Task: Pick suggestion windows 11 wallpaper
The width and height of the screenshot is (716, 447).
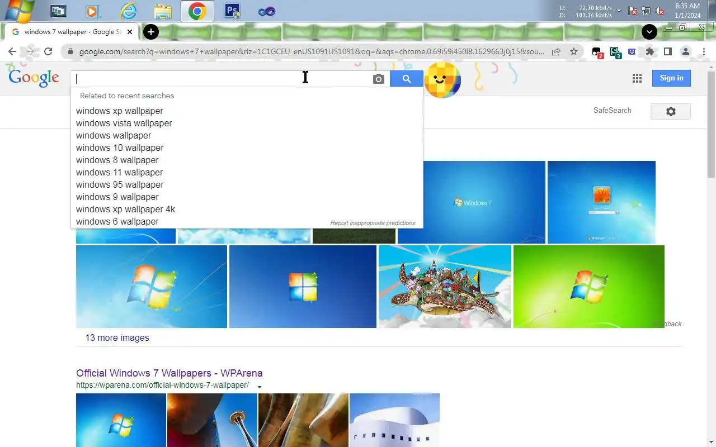Action: [247, 172]
